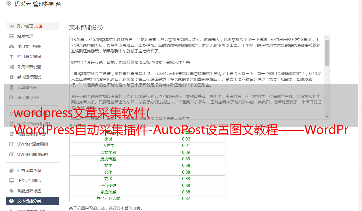This screenshot has height=211, width=362.
Task: Click inside the article text area
Action: coord(197,77)
